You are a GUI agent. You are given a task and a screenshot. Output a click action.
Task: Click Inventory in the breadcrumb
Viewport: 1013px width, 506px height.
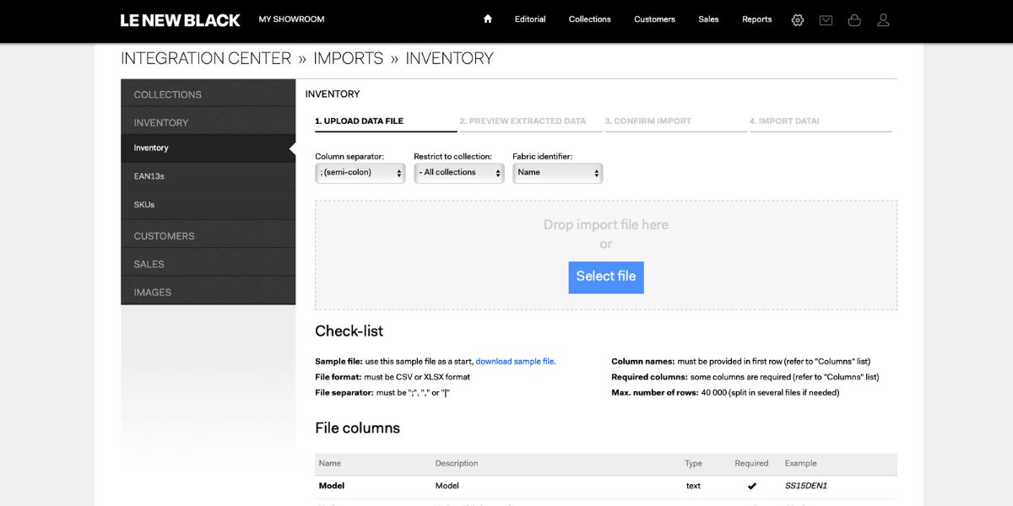[449, 58]
